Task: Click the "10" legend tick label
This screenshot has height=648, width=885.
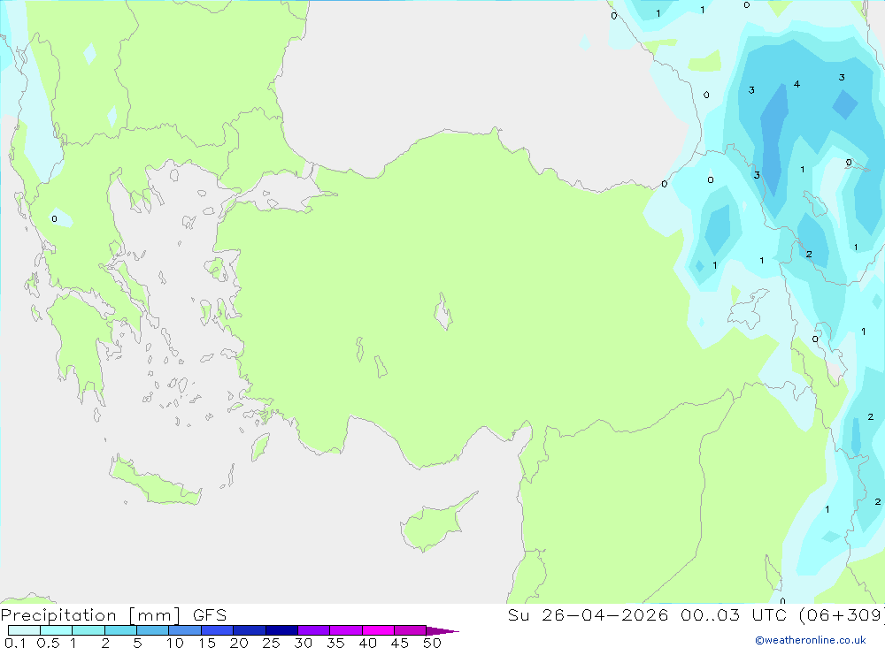Action: pos(175,643)
